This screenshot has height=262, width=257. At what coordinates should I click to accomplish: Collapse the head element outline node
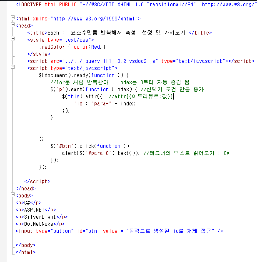(12, 25)
